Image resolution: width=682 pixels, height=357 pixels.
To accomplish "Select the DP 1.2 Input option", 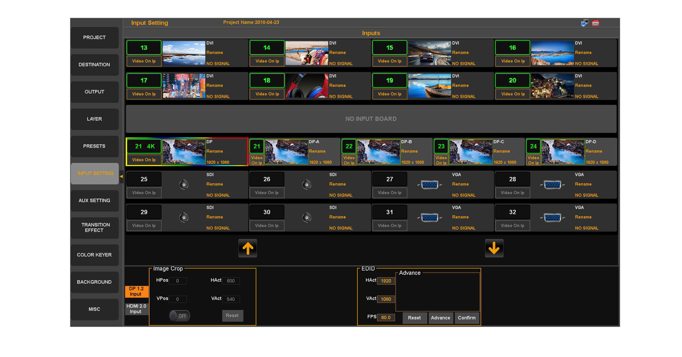I will click(136, 292).
